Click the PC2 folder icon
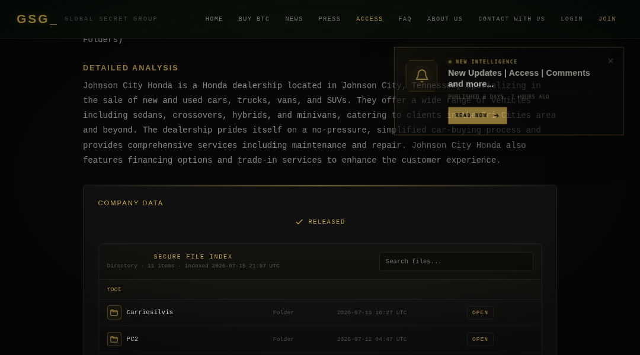Viewport: 640px width, 355px height. tap(114, 339)
